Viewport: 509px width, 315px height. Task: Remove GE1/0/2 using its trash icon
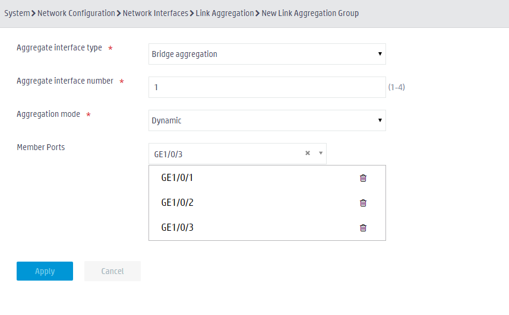[363, 203]
